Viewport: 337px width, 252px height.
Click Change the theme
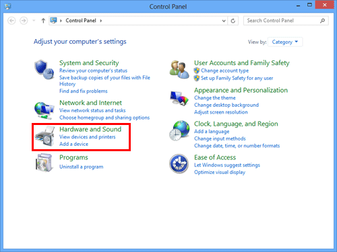click(215, 98)
